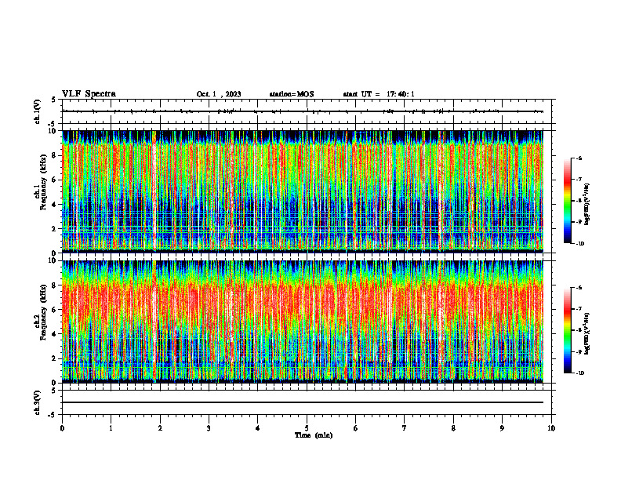
Task: Click tick label "3" on the time axis
Action: (209, 428)
